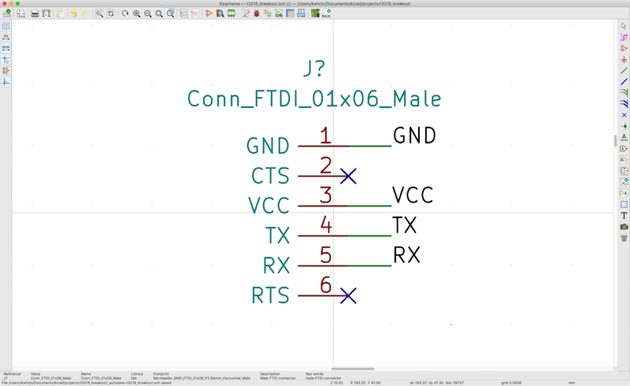Refresh the schematic view
The height and width of the screenshot is (386, 630).
tap(125, 13)
